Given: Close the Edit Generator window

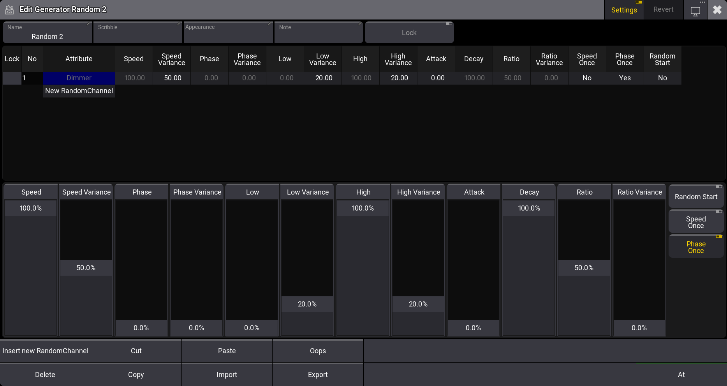Looking at the screenshot, I should tap(717, 10).
